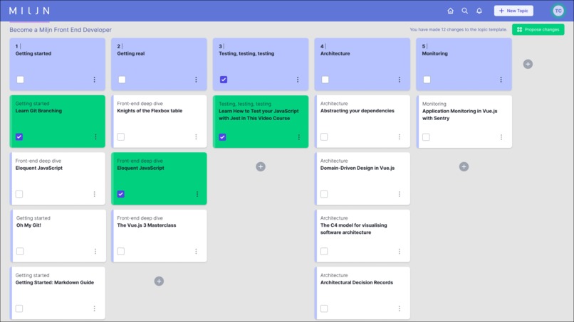Add a card under Testing, testing, testing column

point(261,166)
